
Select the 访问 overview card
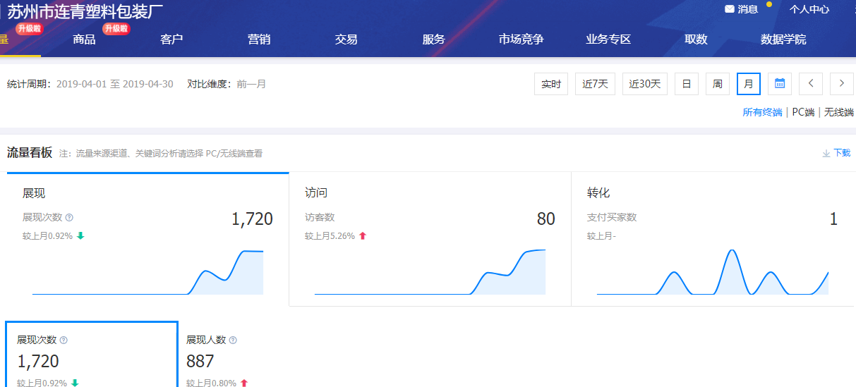click(430, 239)
